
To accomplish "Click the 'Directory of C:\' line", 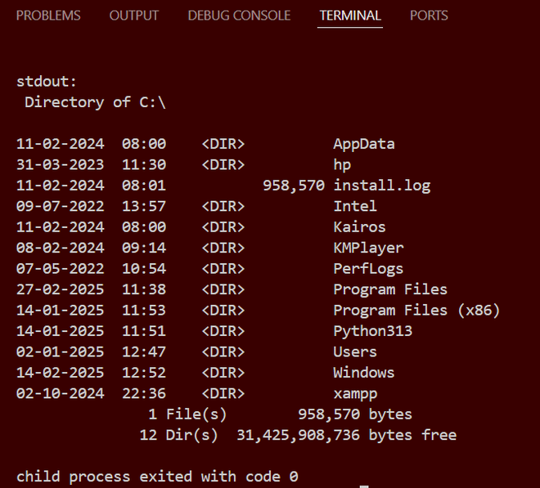I will click(96, 102).
